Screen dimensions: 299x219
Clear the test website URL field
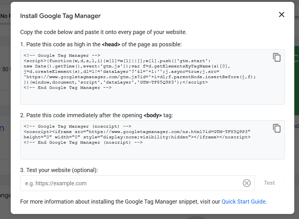[246, 183]
